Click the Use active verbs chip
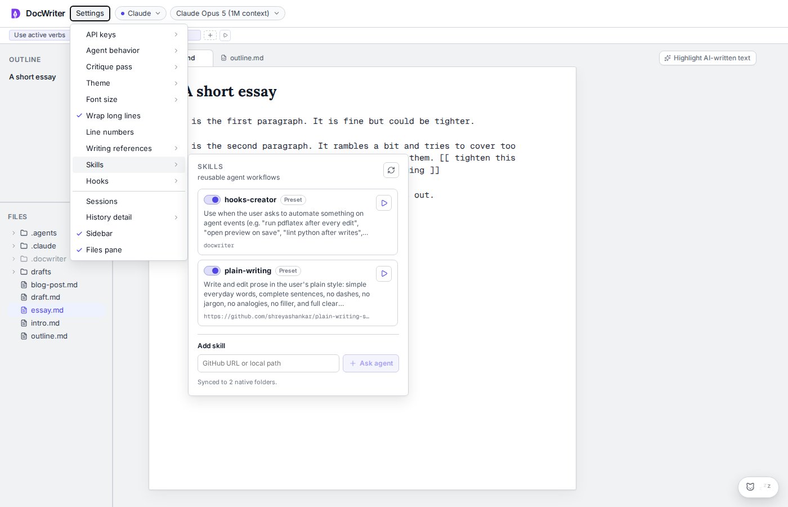Viewport: 788px width, 507px height. click(x=39, y=35)
